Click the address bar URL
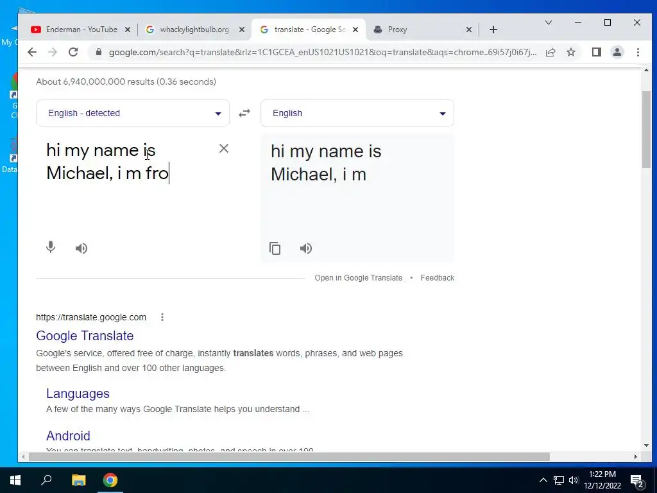This screenshot has width=657, height=493. point(323,52)
